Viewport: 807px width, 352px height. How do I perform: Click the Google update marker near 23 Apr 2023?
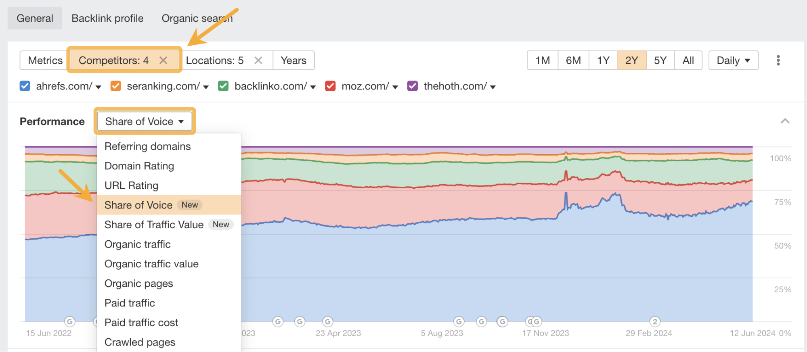[328, 322]
